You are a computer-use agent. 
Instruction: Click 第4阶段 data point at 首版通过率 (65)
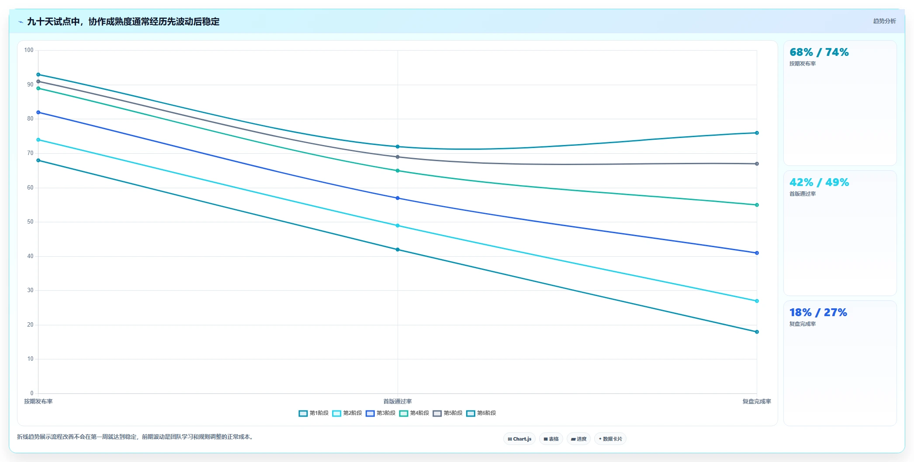398,171
